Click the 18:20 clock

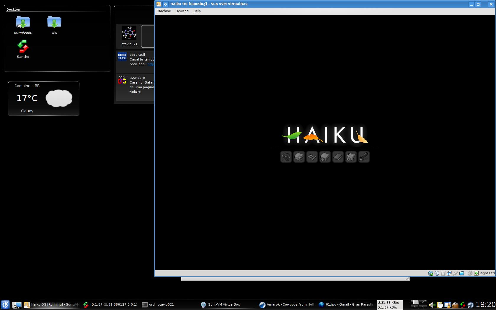point(485,305)
